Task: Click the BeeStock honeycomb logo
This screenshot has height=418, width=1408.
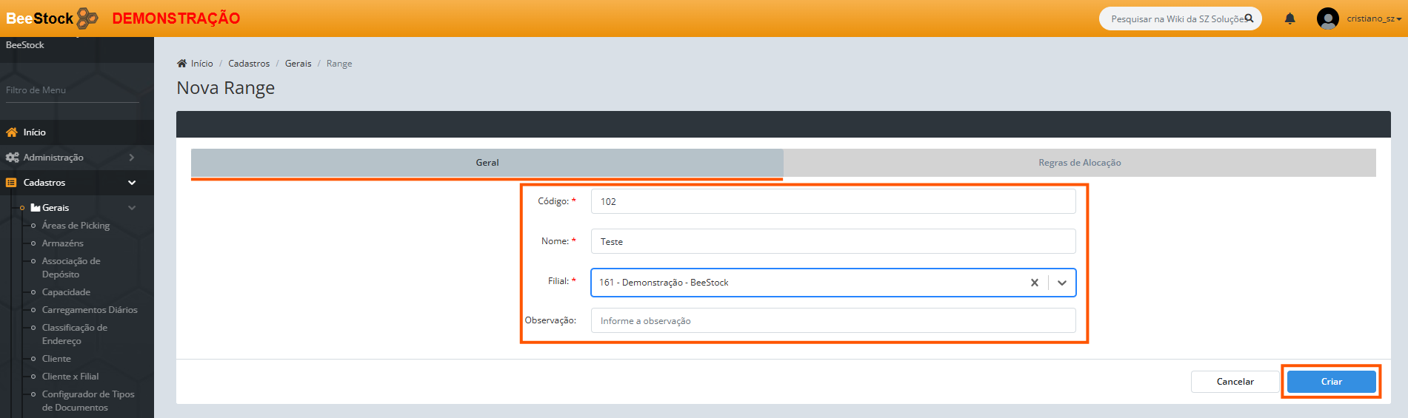Action: pos(87,18)
